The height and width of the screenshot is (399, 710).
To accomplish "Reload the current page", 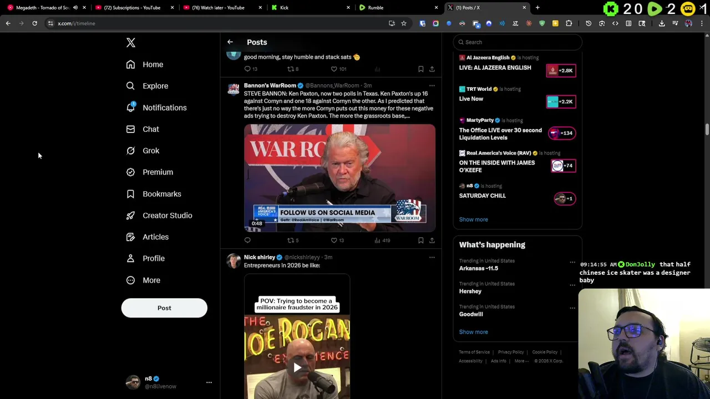I will 34,23.
